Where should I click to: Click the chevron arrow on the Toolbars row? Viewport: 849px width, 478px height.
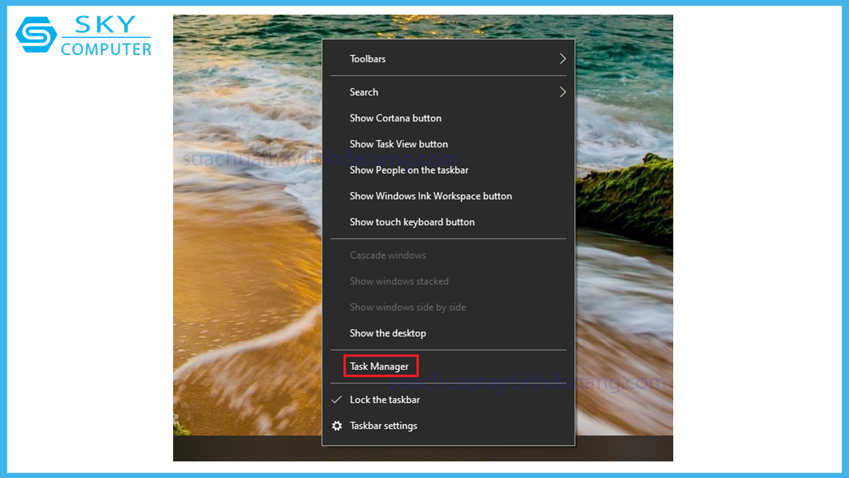point(562,58)
